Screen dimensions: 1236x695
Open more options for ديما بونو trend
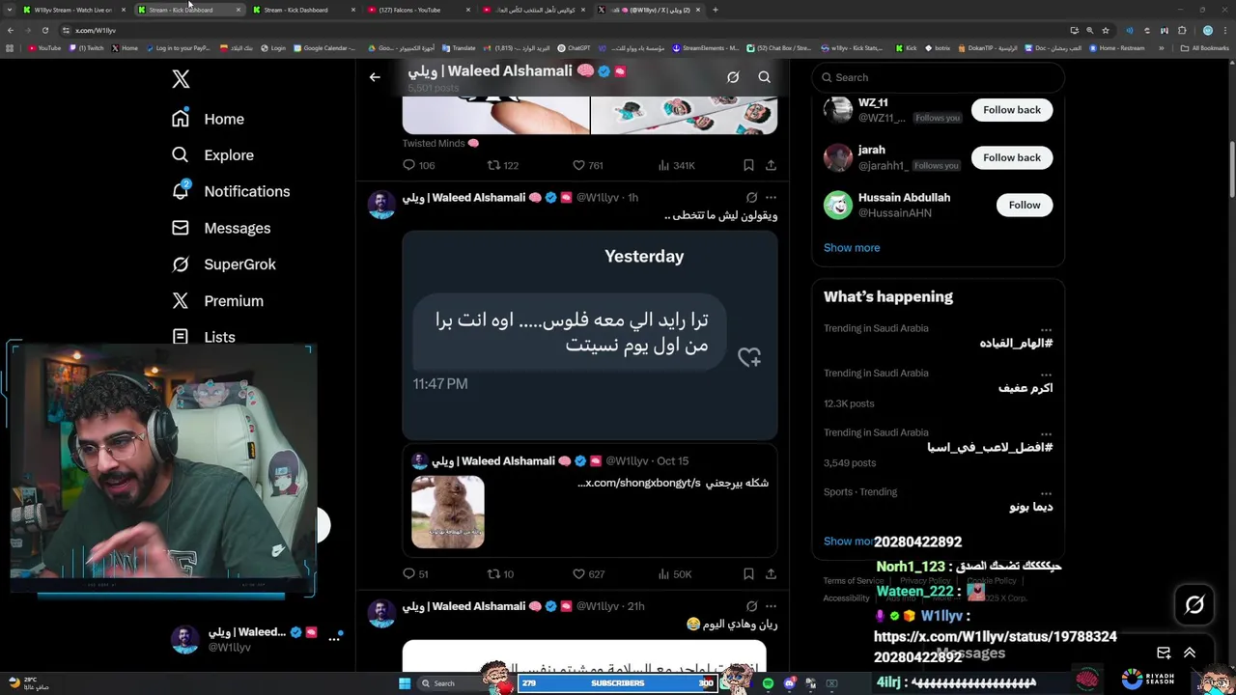click(1046, 493)
